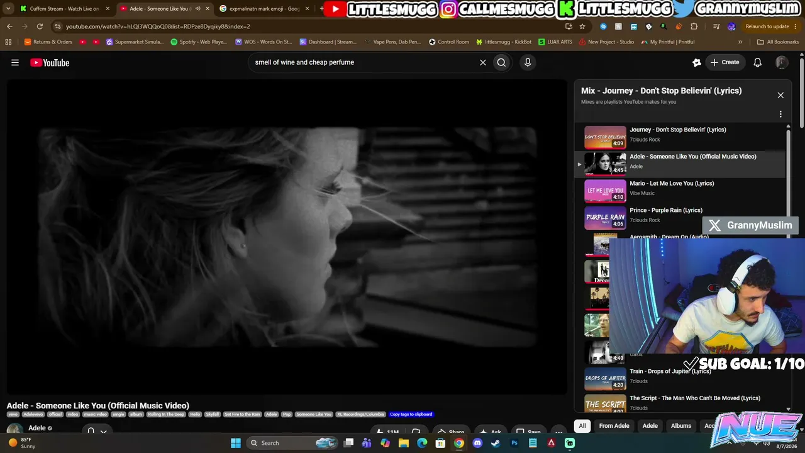The width and height of the screenshot is (805, 453).
Task: Open YouTube notifications bell
Action: point(758,62)
